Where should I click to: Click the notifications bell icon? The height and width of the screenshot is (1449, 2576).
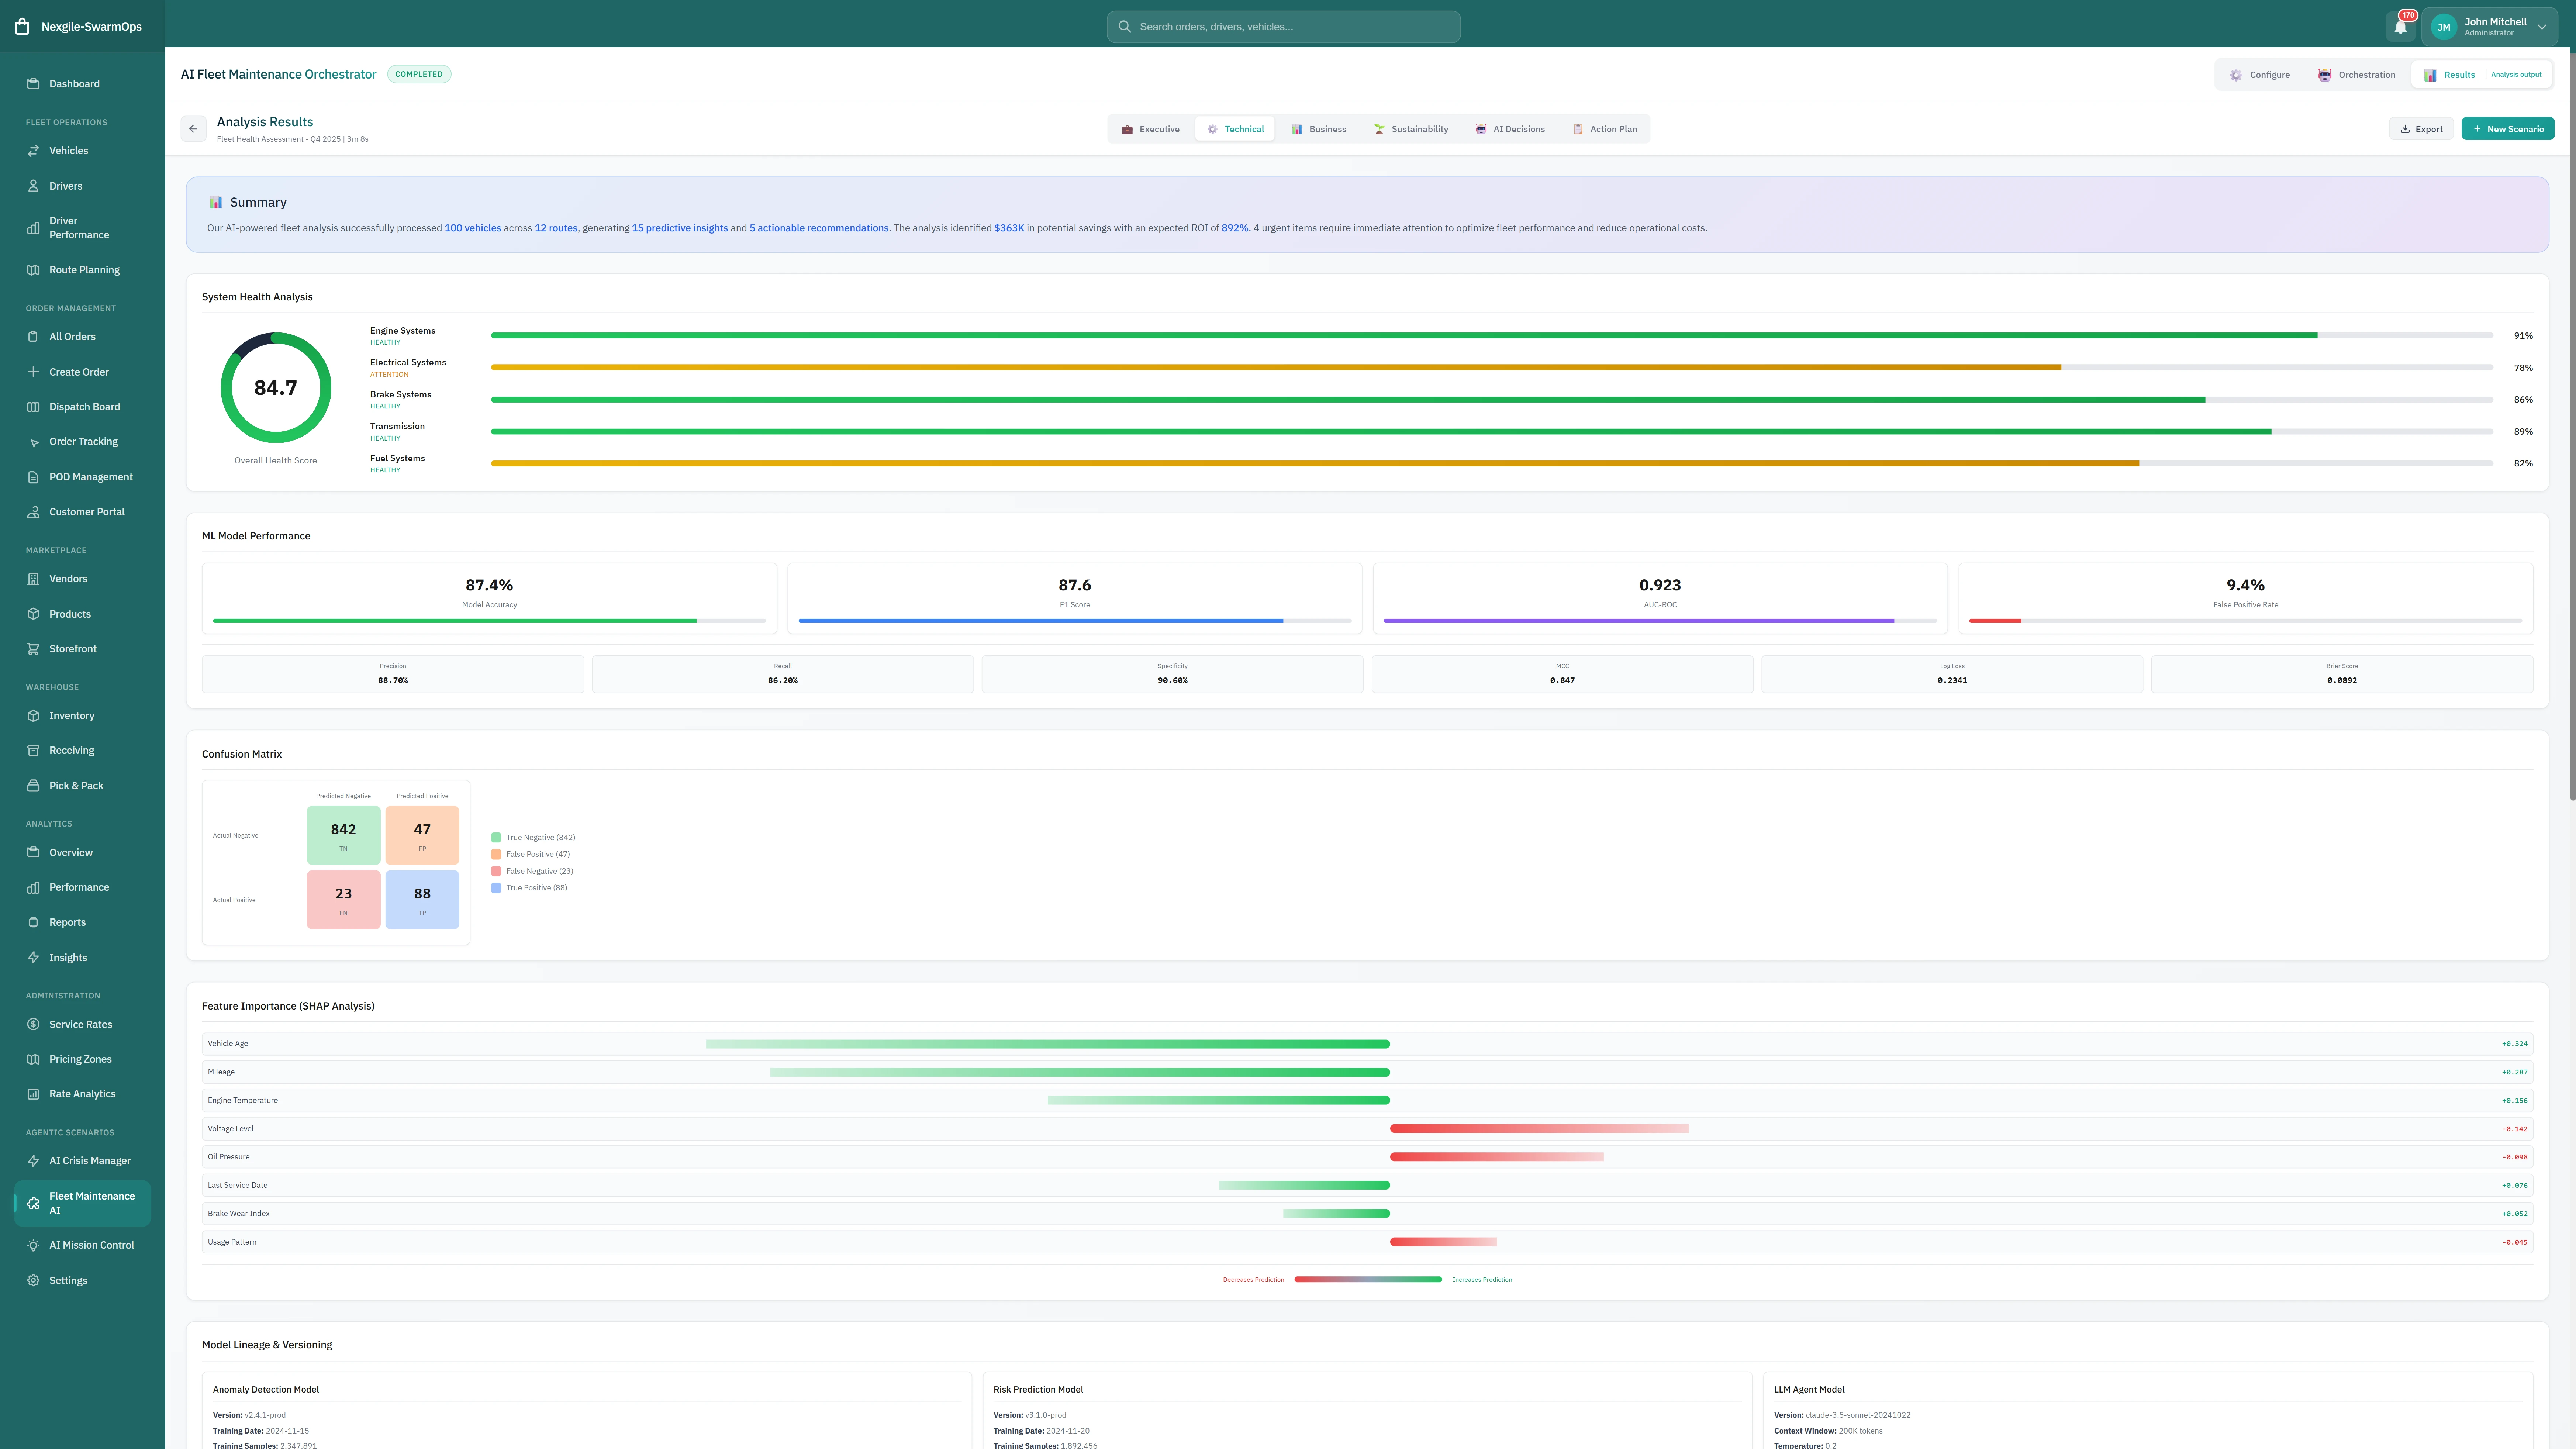tap(2401, 25)
